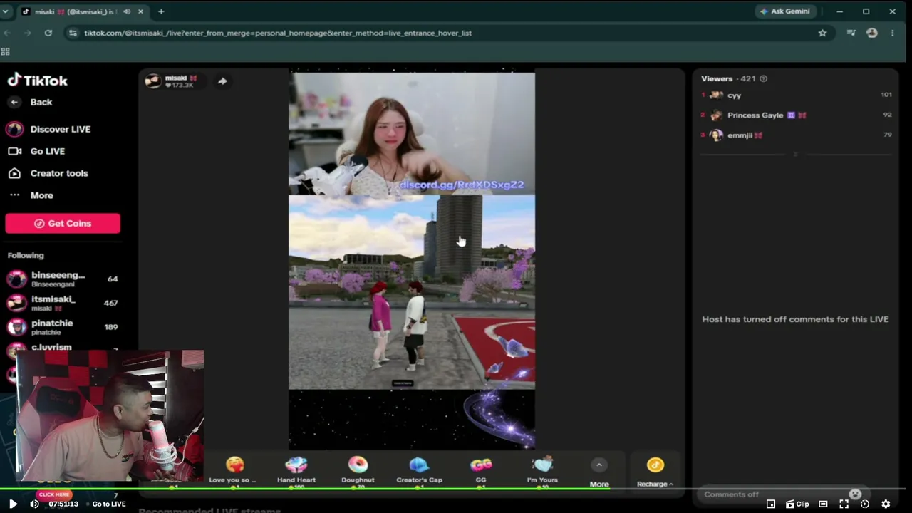The height and width of the screenshot is (513, 912).
Task: Click the TikTok live video stream
Action: (x=412, y=261)
